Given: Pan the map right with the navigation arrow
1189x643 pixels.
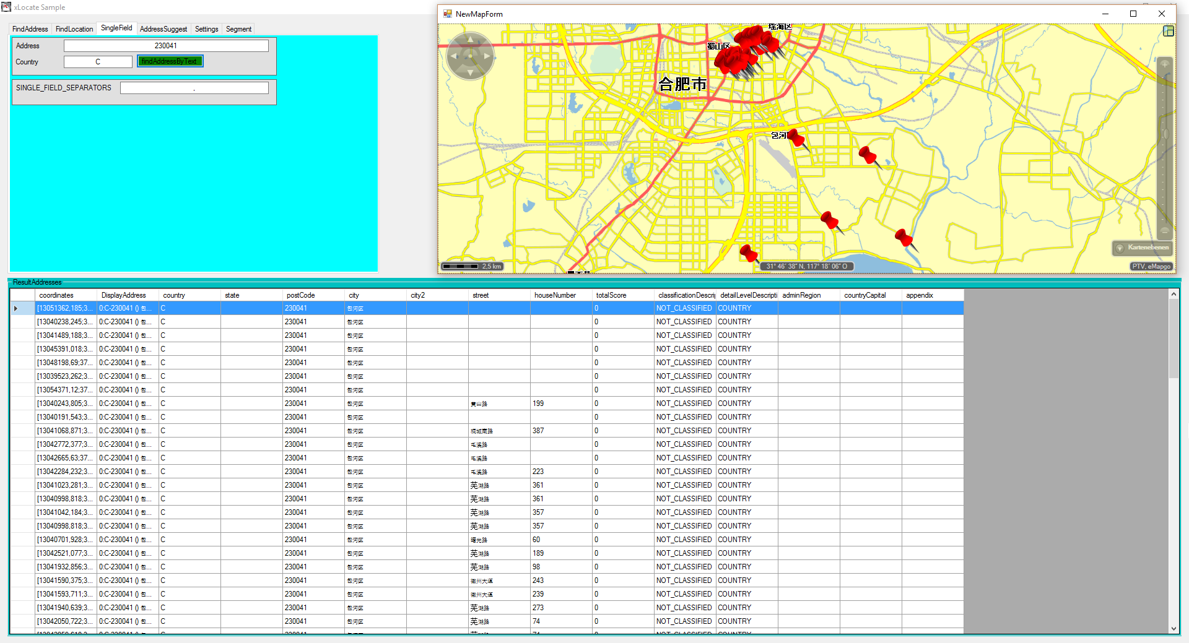Looking at the screenshot, I should tap(487, 56).
